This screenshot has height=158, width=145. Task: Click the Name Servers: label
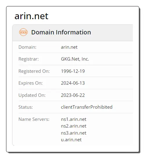34,119
